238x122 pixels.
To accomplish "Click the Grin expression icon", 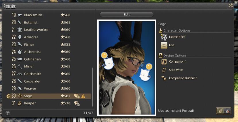I will [164, 45].
